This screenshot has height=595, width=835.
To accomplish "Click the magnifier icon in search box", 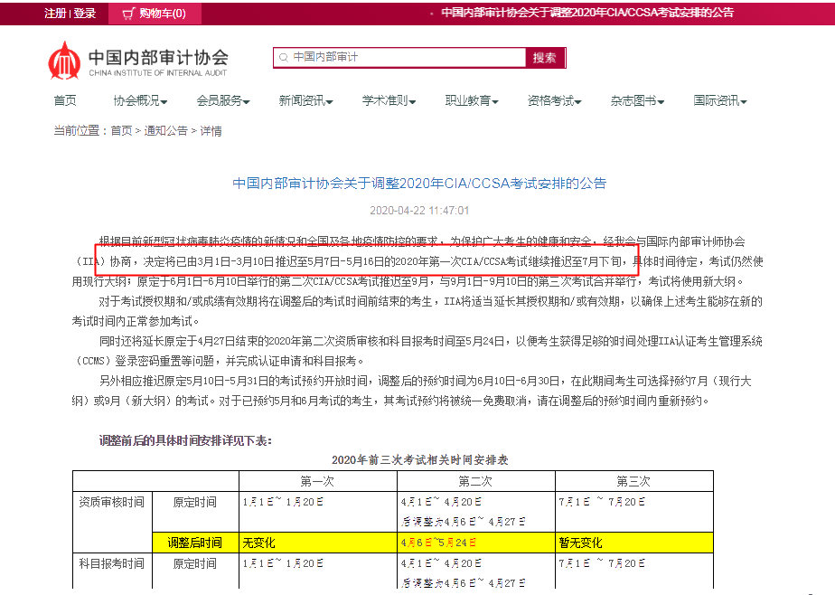I will [x=283, y=58].
